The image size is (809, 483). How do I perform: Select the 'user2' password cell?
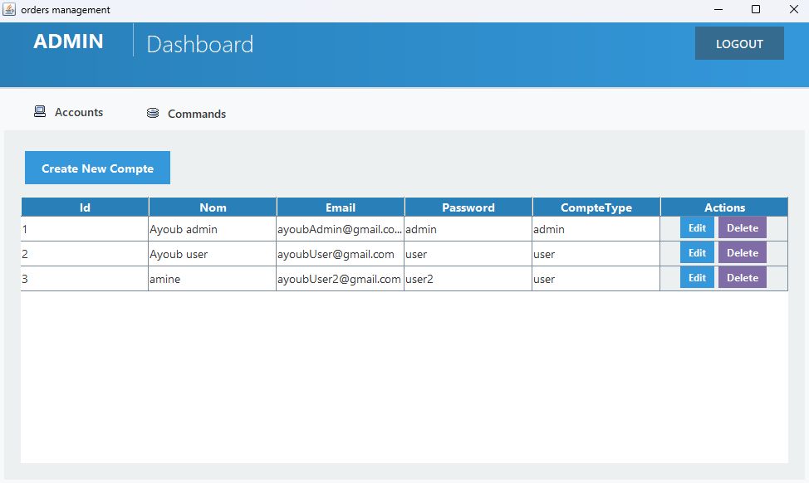tap(468, 278)
